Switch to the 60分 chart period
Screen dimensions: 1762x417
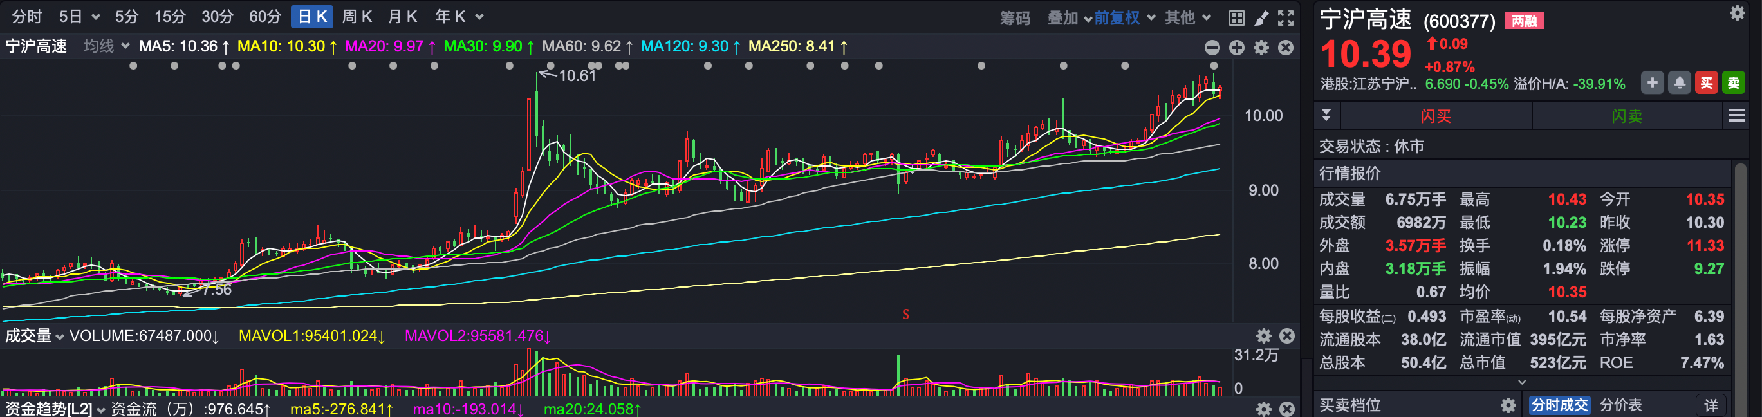point(265,16)
